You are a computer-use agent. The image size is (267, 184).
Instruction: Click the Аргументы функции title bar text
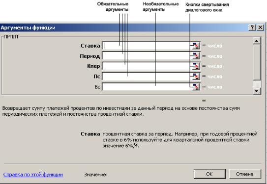point(28,27)
